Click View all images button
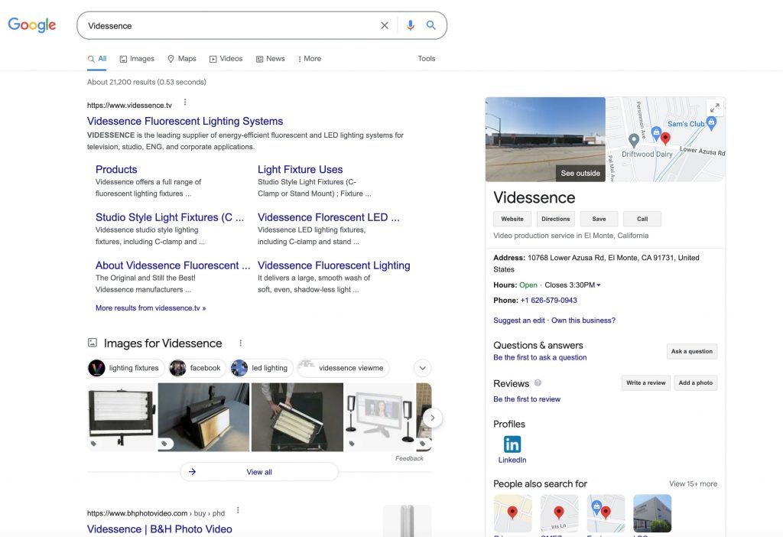Image resolution: width=783 pixels, height=537 pixels. (x=259, y=472)
